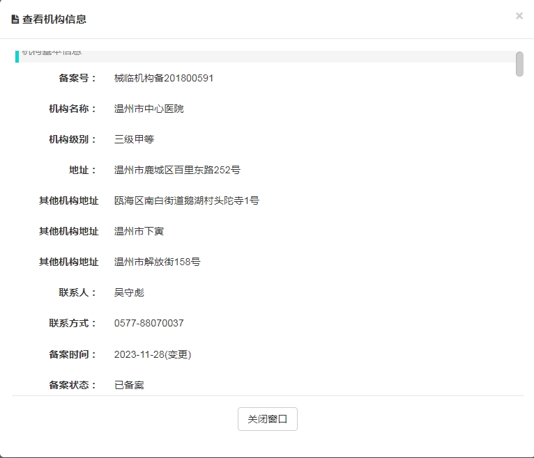This screenshot has width=534, height=458.
Task: Select other address 温州市下寅
Action: 139,231
